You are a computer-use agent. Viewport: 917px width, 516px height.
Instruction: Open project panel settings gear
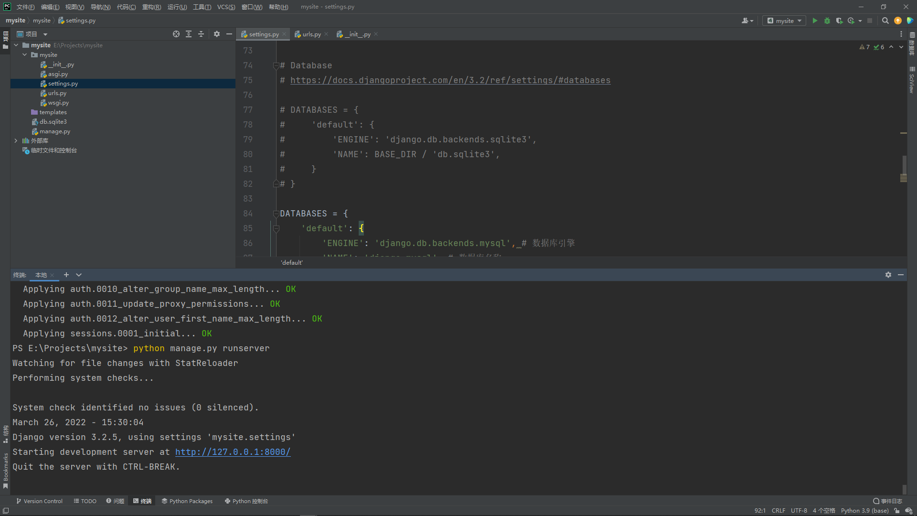pos(217,34)
